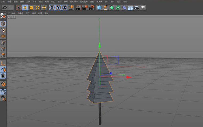Open the 捕捉 (Snap) menu
Image resolution: width=203 pixels, height=127 pixels.
[41, 2]
